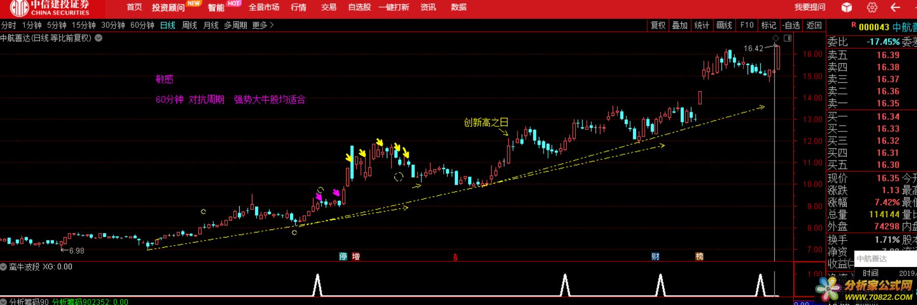This screenshot has height=305, width=917.
Task: Click the 涨幅 value 7.42%
Action: (x=887, y=202)
